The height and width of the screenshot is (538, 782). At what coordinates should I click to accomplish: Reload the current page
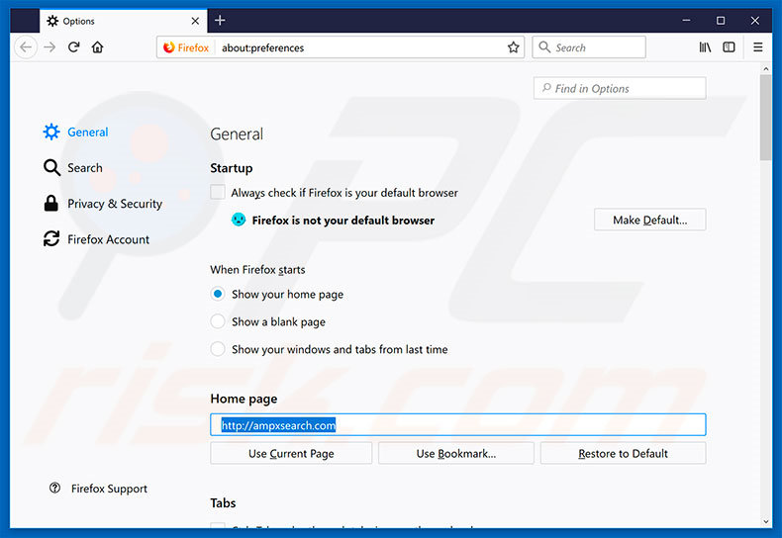[x=74, y=47]
